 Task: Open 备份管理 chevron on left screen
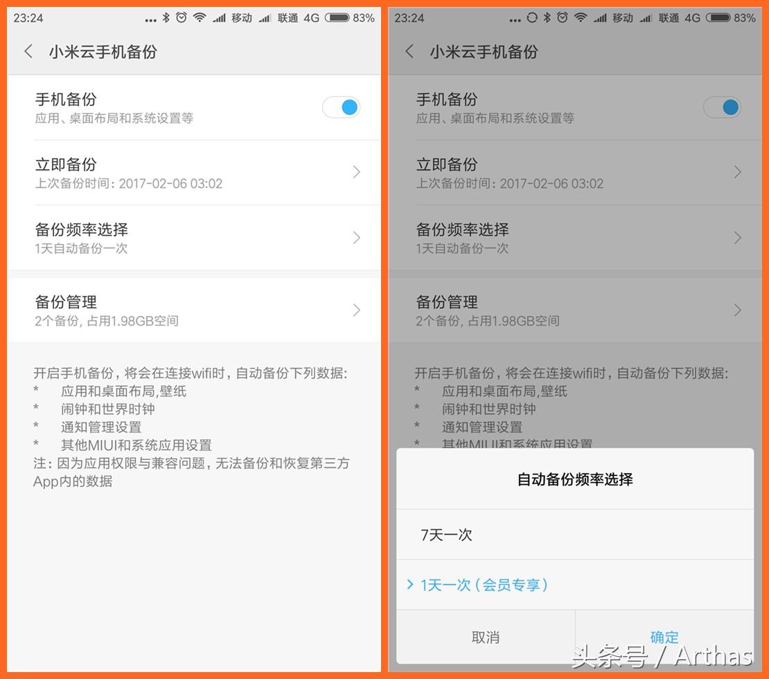click(x=356, y=310)
